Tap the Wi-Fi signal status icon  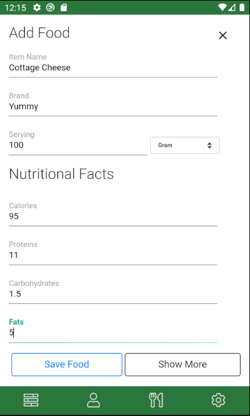click(222, 8)
